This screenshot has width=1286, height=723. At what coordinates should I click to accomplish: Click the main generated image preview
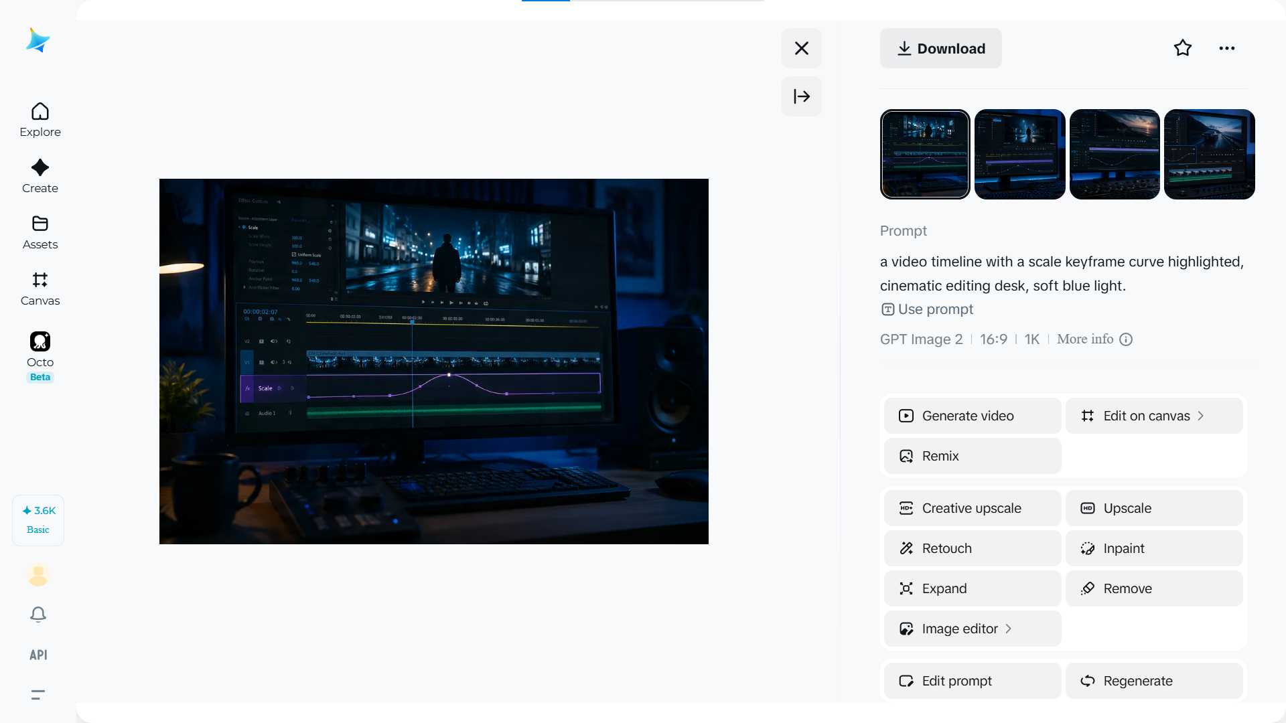(x=434, y=361)
